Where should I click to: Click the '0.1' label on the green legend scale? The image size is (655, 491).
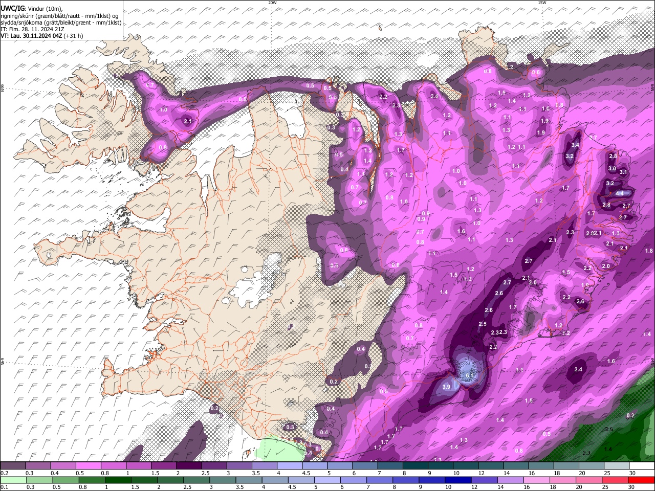(x=4, y=487)
